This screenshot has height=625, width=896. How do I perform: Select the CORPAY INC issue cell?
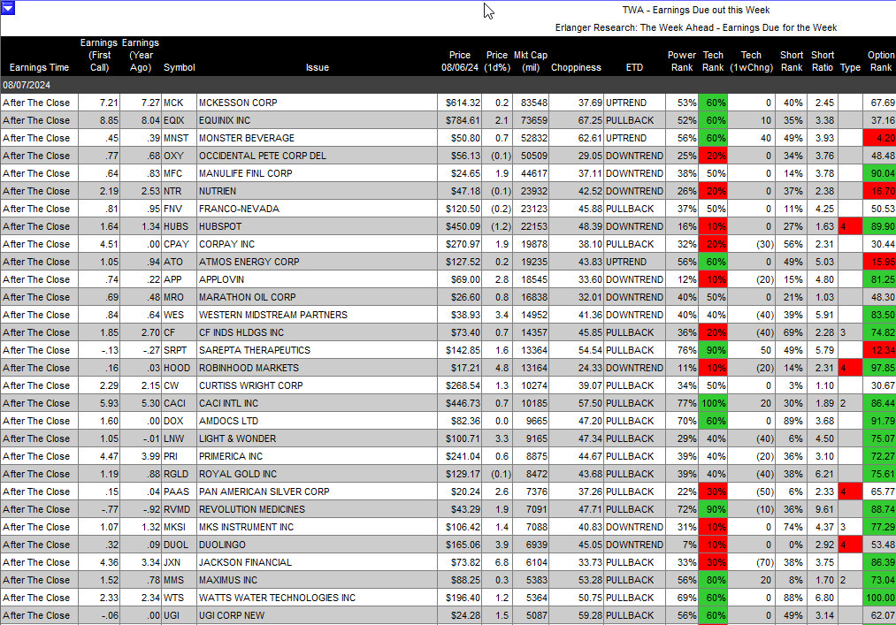pyautogui.click(x=318, y=245)
